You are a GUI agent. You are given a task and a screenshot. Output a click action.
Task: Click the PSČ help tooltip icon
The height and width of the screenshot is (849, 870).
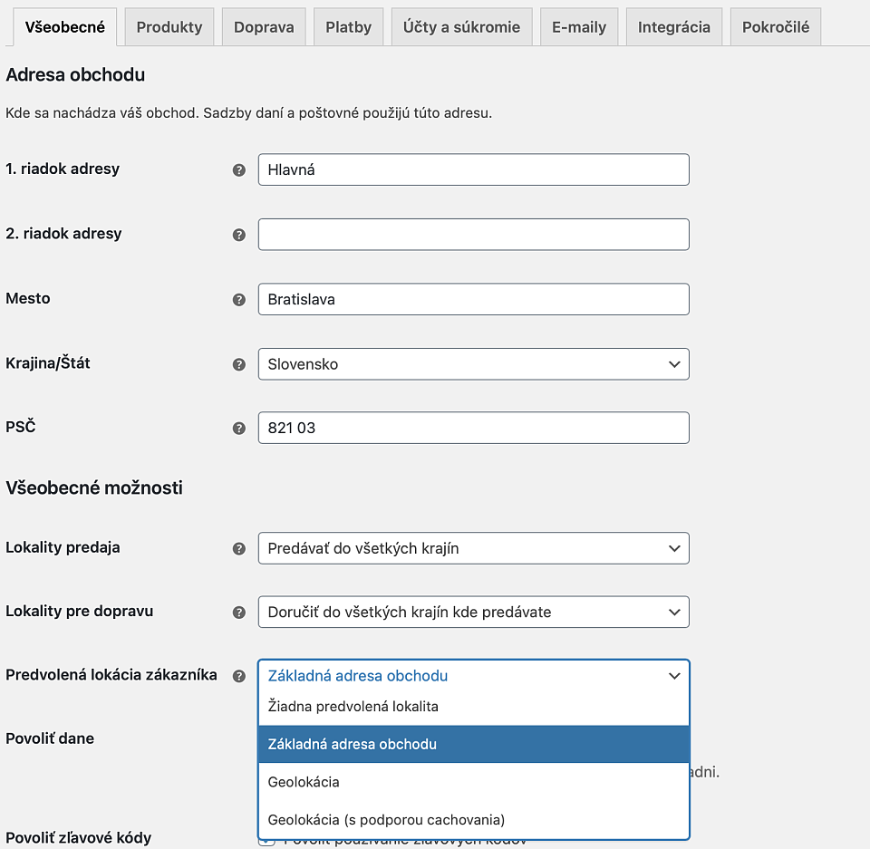click(239, 428)
